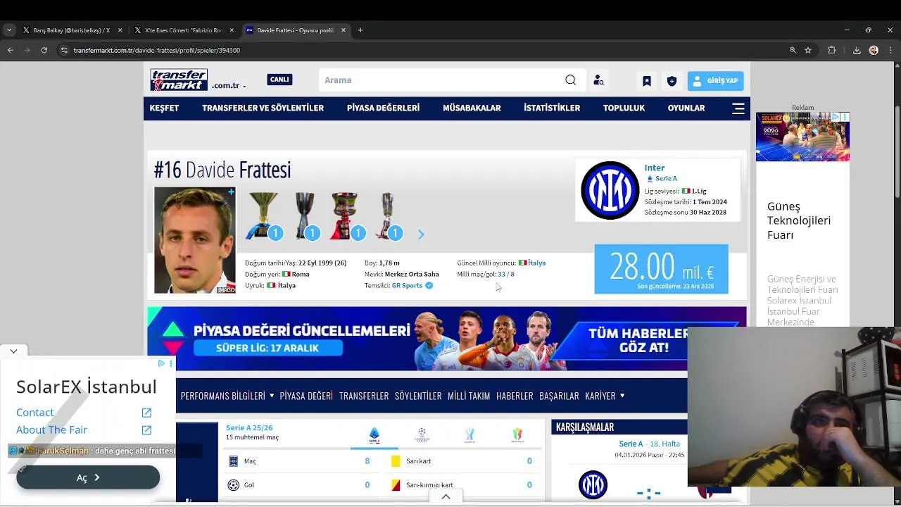Image resolution: width=901 pixels, height=507 pixels.
Task: Click the search magnifier icon
Action: pyautogui.click(x=571, y=80)
